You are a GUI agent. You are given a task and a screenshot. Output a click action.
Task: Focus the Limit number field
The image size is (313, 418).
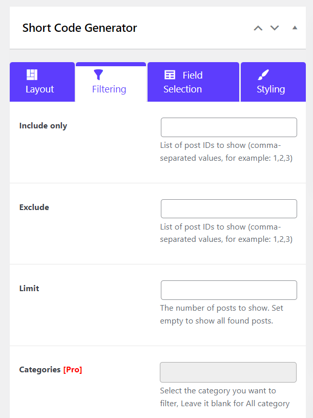[x=228, y=290]
